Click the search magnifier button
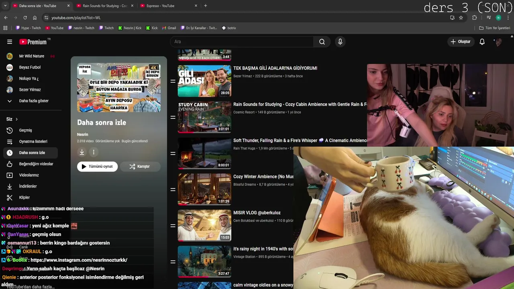 coord(322,42)
